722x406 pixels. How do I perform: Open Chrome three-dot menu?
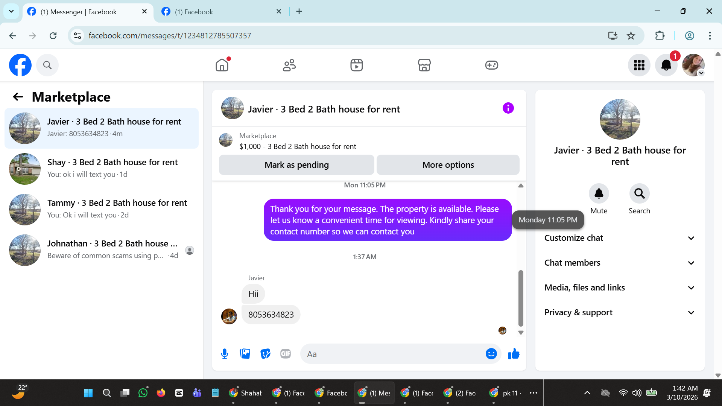(x=710, y=36)
